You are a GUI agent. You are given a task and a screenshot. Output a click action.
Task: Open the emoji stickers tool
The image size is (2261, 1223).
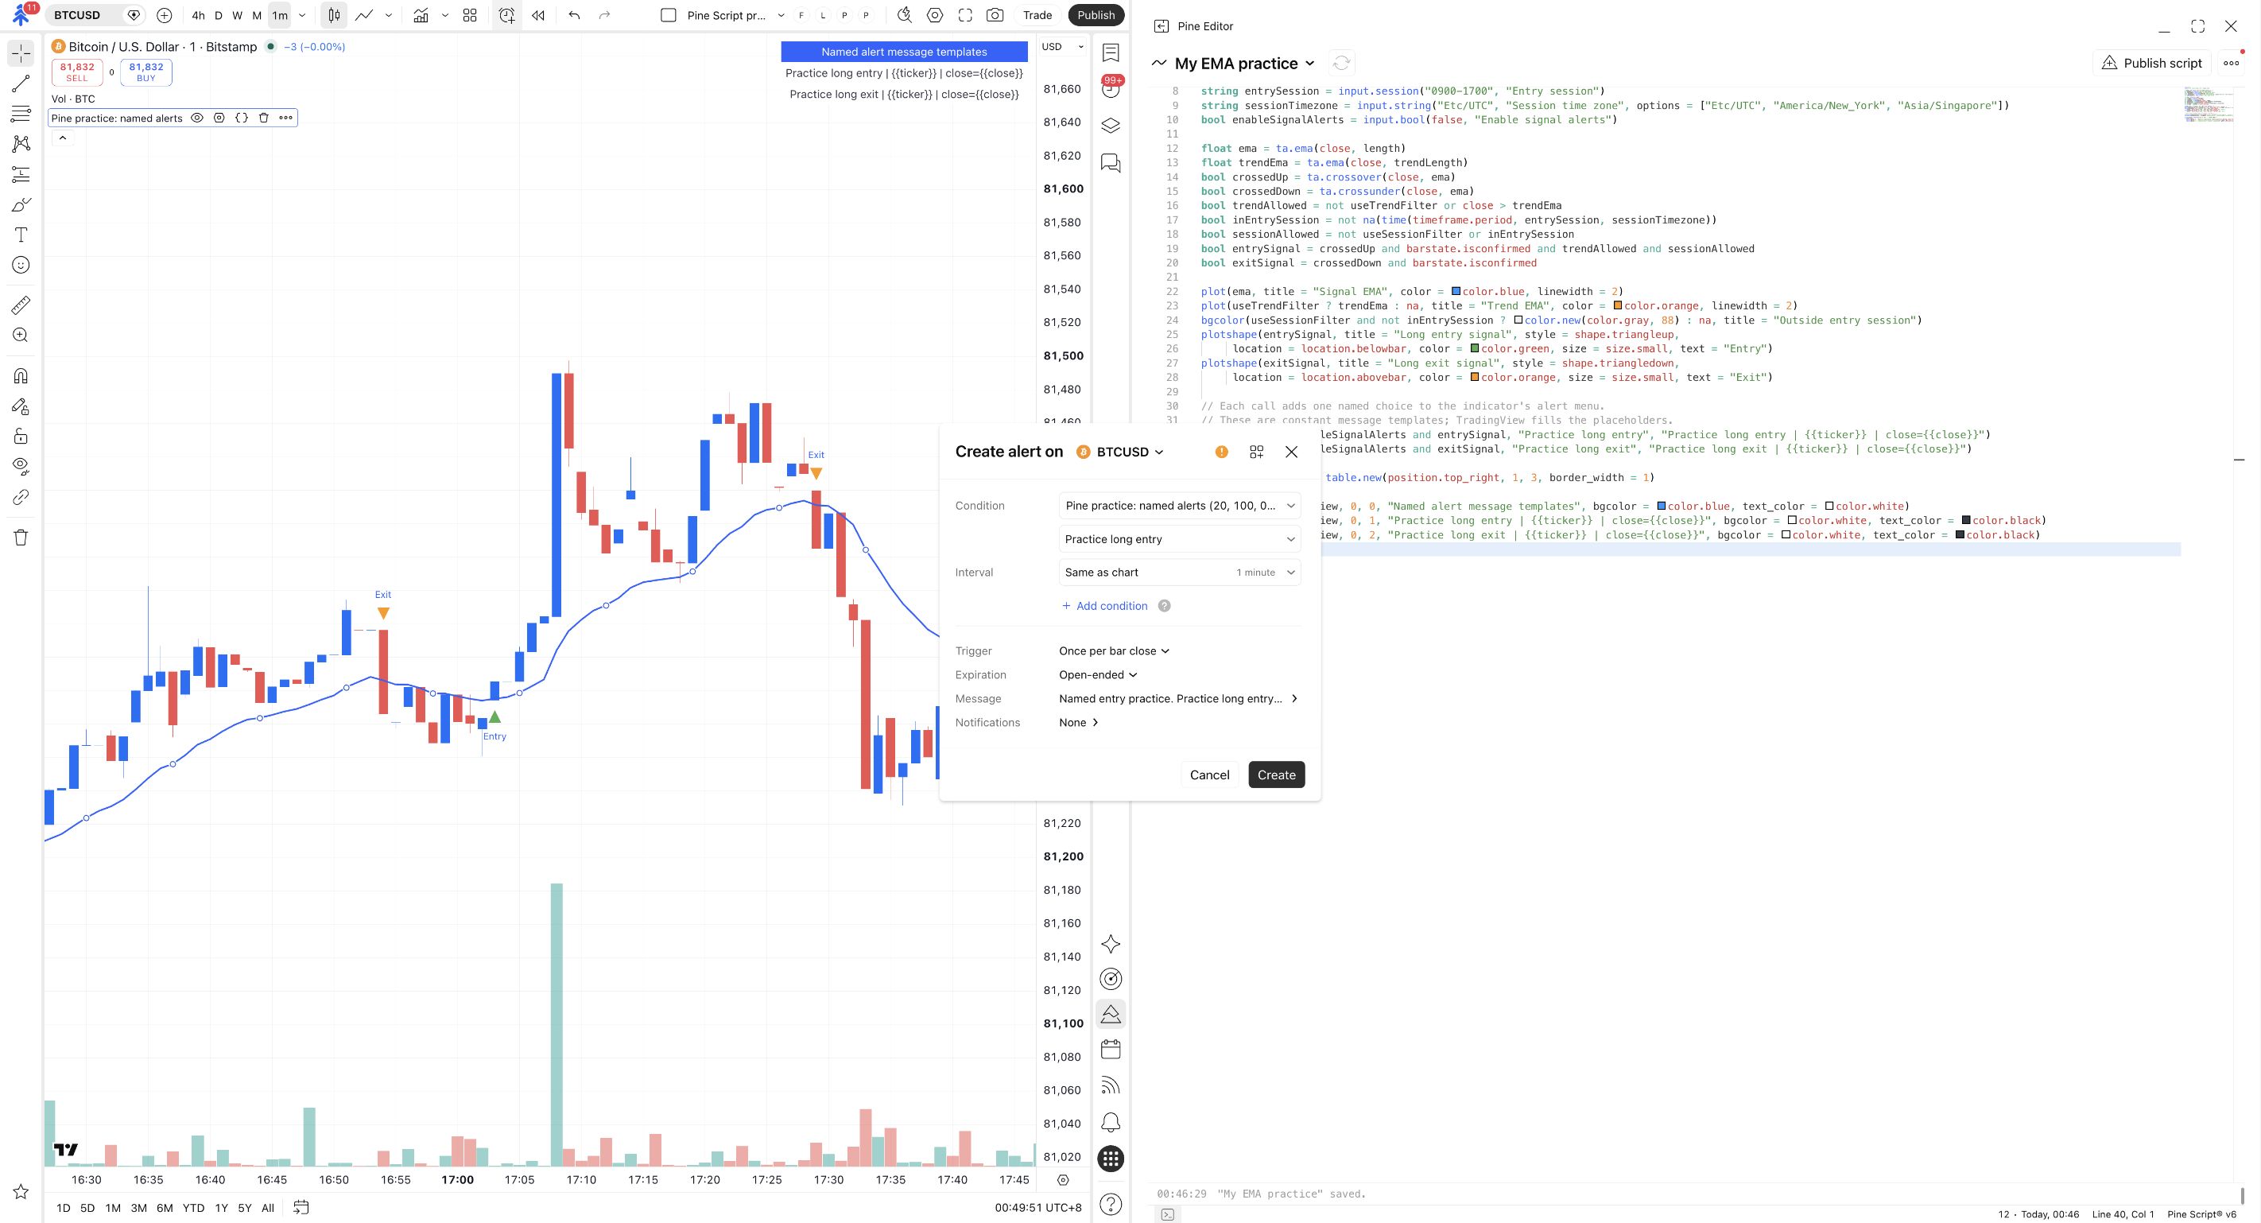(21, 265)
